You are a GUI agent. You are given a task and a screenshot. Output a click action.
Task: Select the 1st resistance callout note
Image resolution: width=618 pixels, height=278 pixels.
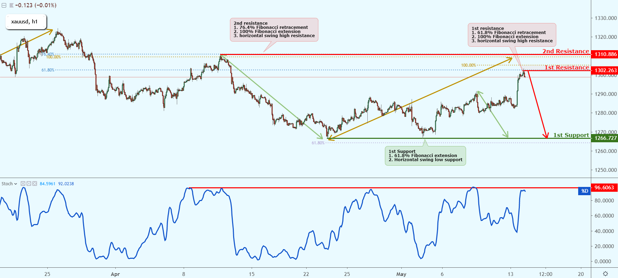click(512, 35)
